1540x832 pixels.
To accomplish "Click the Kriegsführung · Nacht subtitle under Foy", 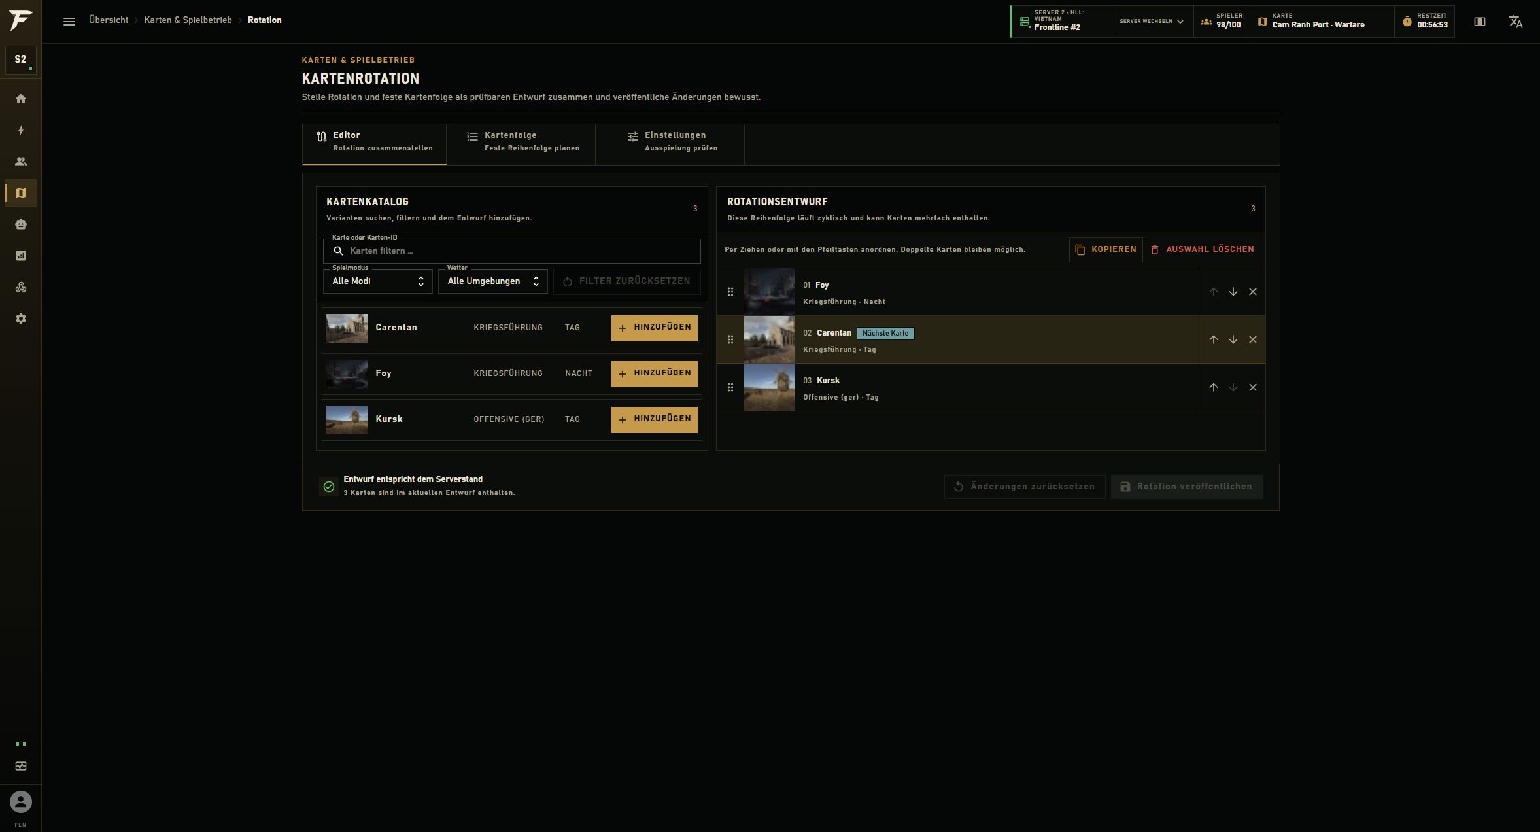I will point(844,302).
